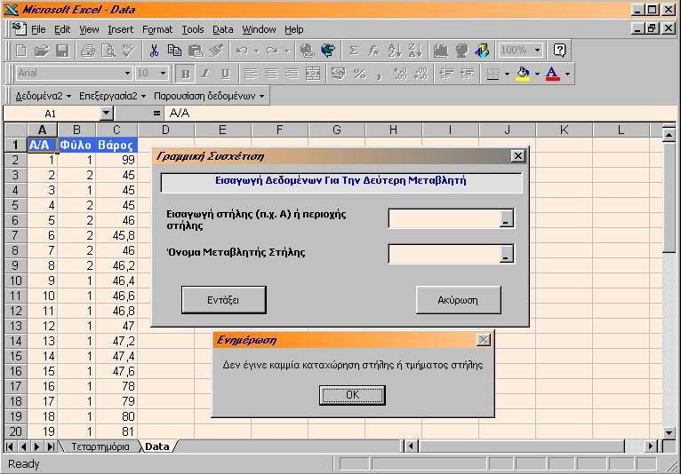Expand the Name Box dropdown arrow
Image resolution: width=681 pixels, height=474 pixels.
[107, 114]
